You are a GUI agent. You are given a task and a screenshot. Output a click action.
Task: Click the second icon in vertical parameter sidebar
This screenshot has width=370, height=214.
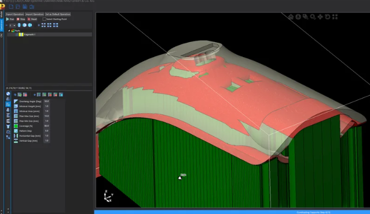click(x=8, y=99)
